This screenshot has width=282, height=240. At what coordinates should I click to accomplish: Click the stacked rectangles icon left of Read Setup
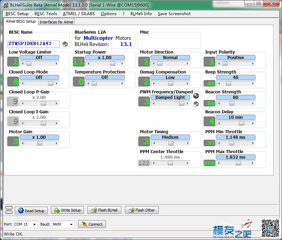9,210
